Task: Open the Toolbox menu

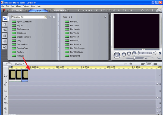Action: point(26,6)
